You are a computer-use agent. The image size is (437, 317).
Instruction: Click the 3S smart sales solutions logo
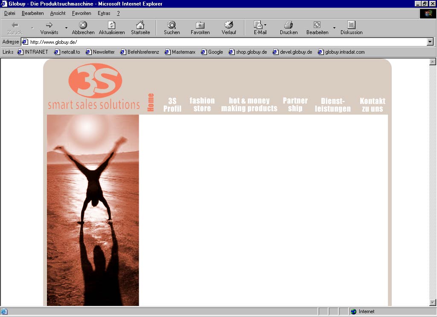pos(94,87)
